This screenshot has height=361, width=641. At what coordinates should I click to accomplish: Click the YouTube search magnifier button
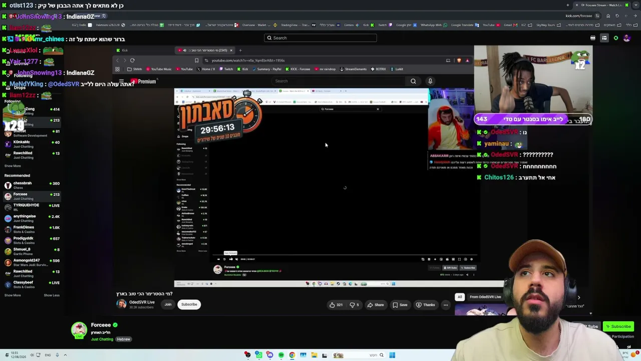pos(413,81)
